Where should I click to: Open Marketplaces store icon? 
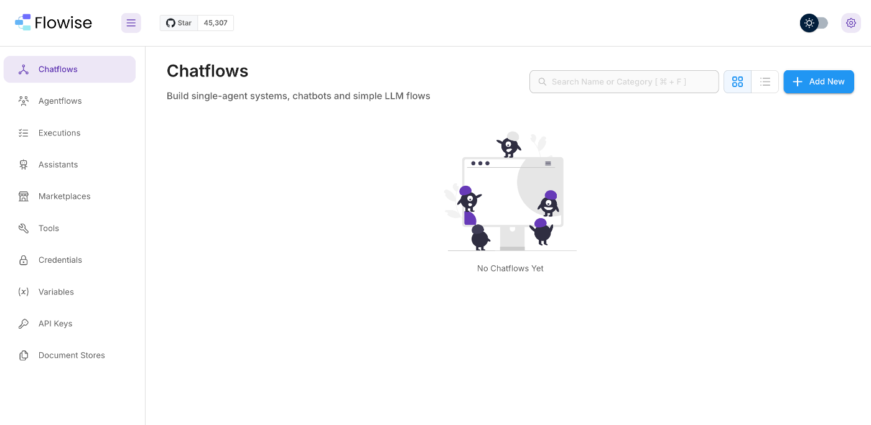click(24, 196)
